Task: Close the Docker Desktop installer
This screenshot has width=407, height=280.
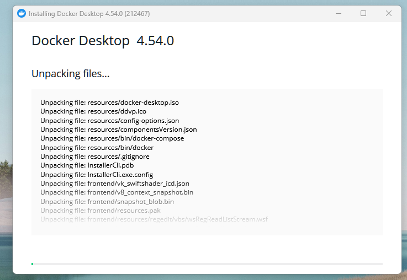Action: [388, 13]
